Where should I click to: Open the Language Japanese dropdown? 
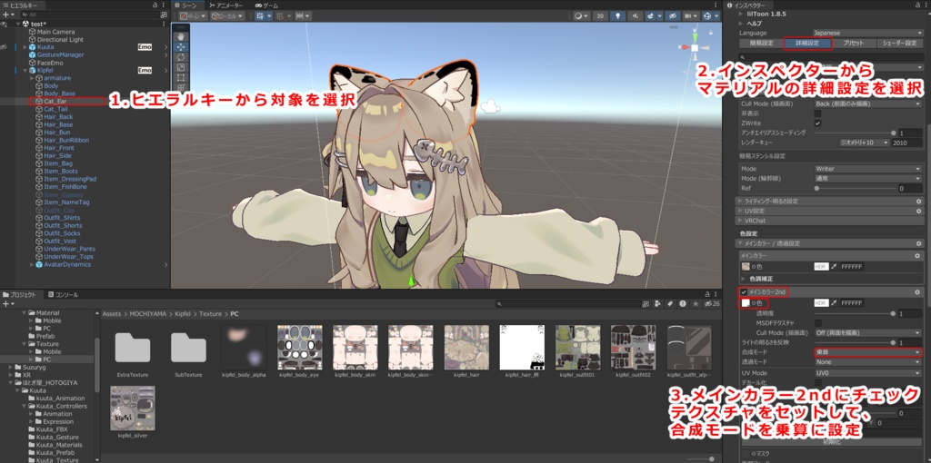click(x=867, y=34)
